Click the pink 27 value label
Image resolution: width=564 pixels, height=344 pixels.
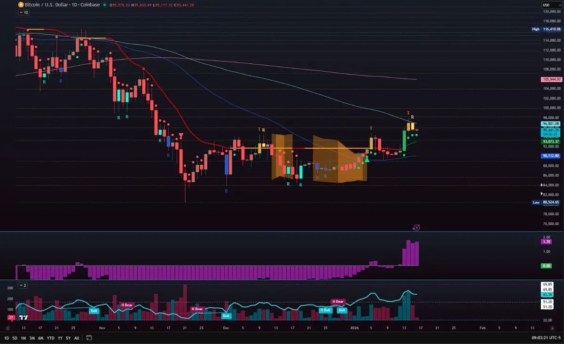(x=10, y=318)
